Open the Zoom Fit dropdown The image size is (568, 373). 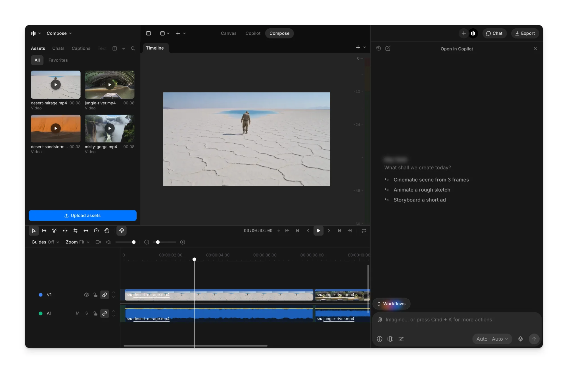78,242
